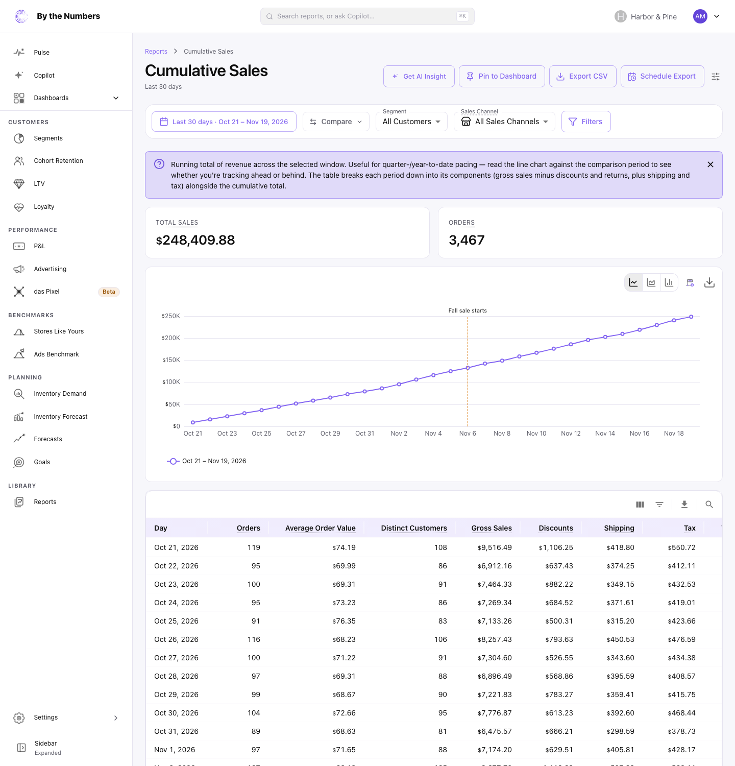Expand the Dashboards menu chevron

point(116,98)
